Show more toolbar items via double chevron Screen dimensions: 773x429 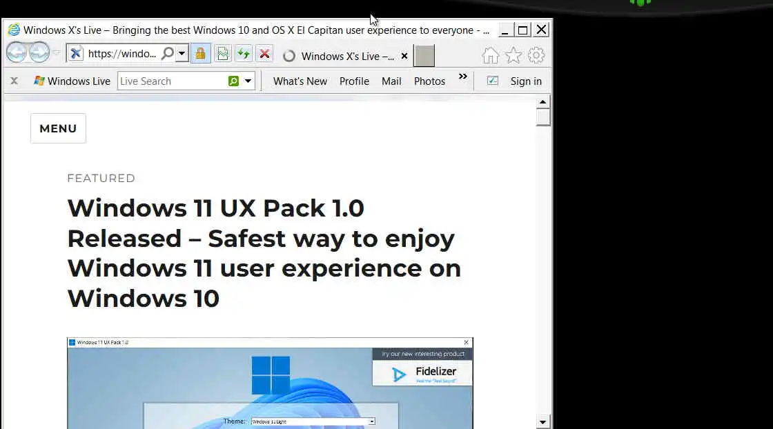point(462,77)
